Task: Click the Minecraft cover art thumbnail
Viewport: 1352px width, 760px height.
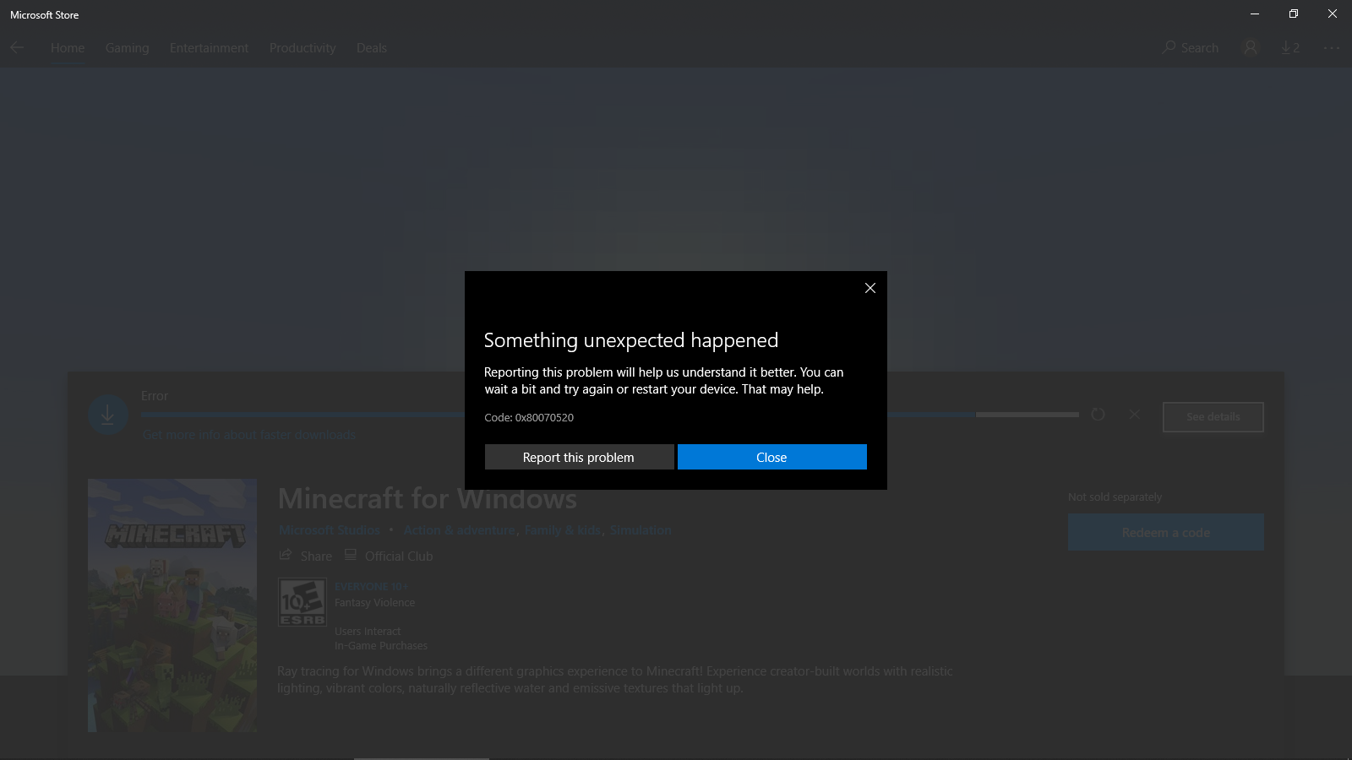Action: 172,605
